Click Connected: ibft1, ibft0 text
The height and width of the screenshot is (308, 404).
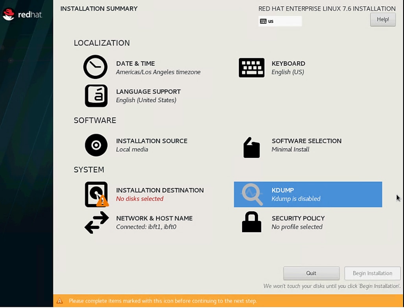146,227
